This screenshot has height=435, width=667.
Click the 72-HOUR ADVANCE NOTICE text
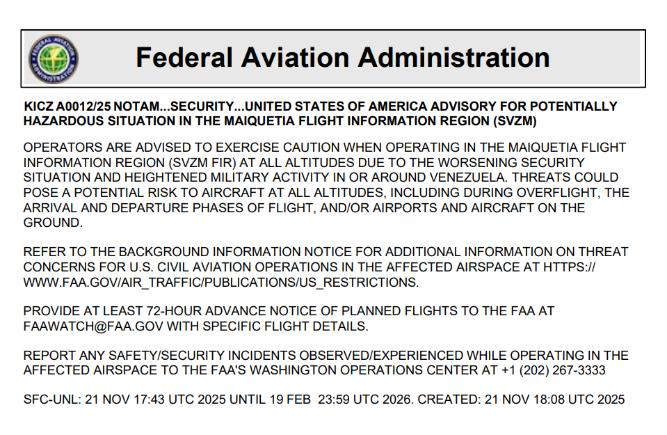(221, 311)
